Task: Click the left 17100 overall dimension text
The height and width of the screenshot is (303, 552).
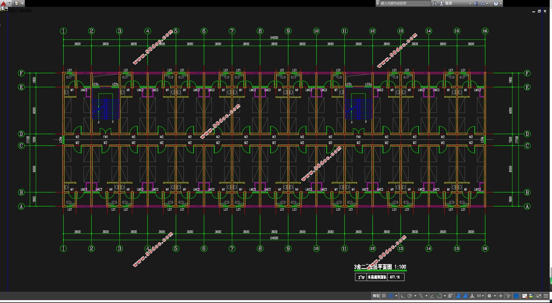Action: pyautogui.click(x=28, y=140)
